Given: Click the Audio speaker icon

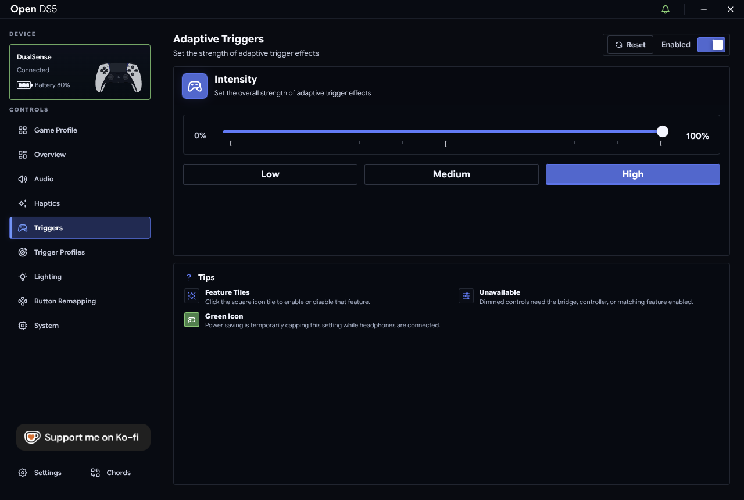Looking at the screenshot, I should click(23, 179).
